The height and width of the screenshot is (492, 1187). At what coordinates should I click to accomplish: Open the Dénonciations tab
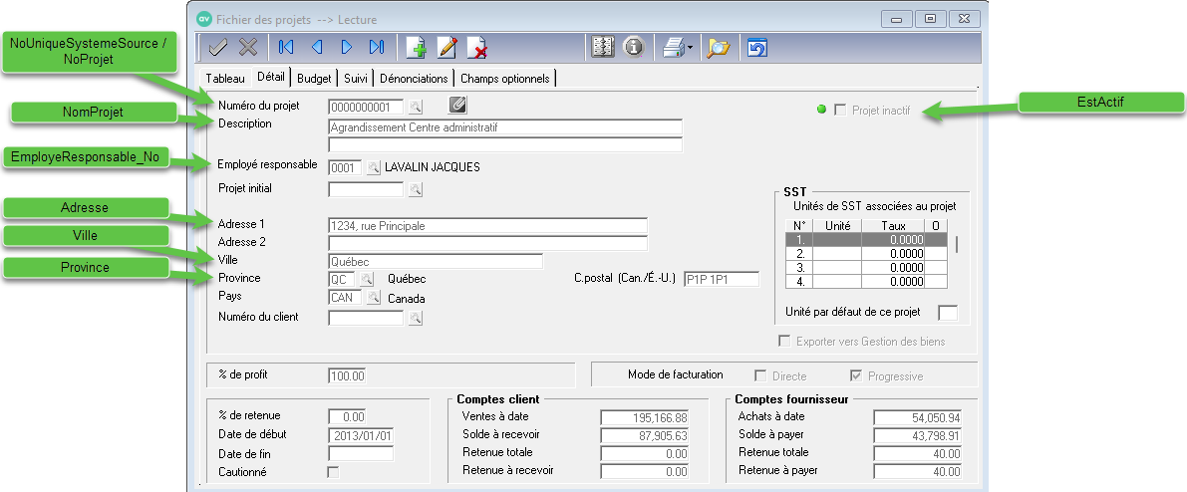click(x=414, y=78)
